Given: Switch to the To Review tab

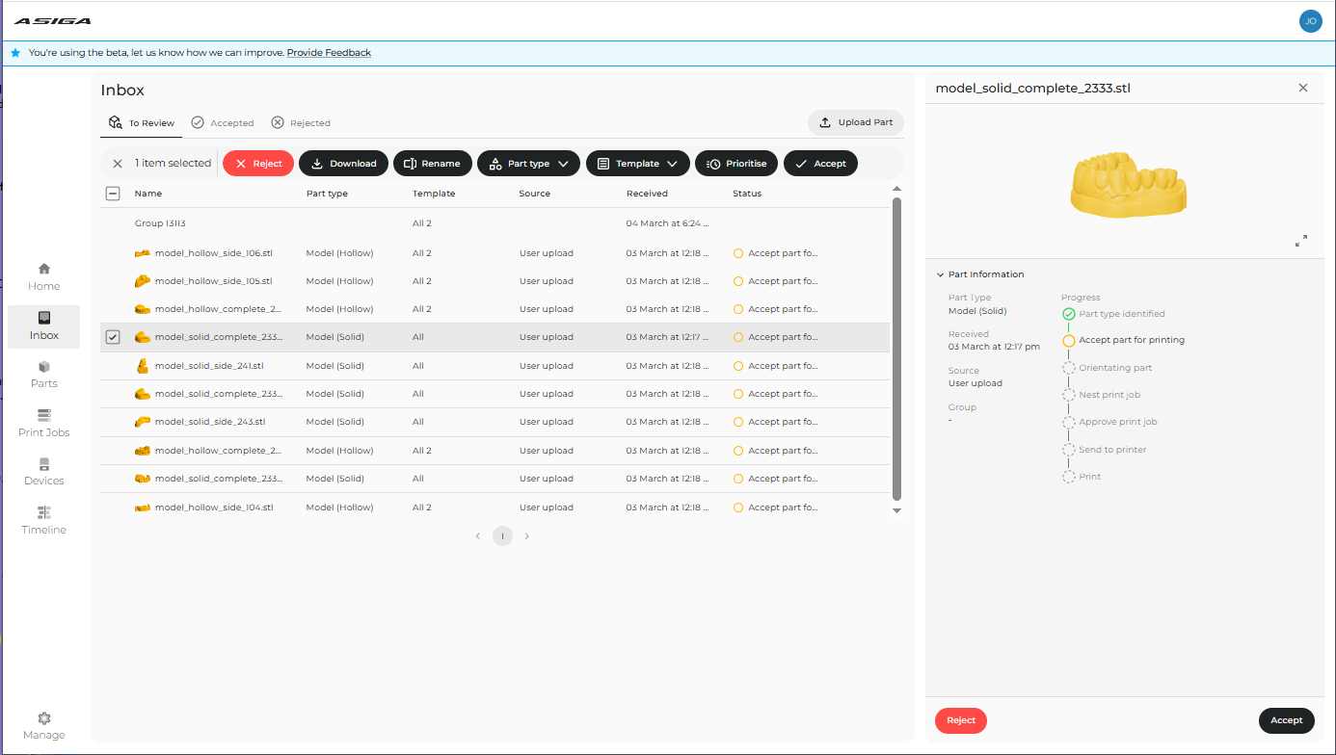Looking at the screenshot, I should coord(142,123).
